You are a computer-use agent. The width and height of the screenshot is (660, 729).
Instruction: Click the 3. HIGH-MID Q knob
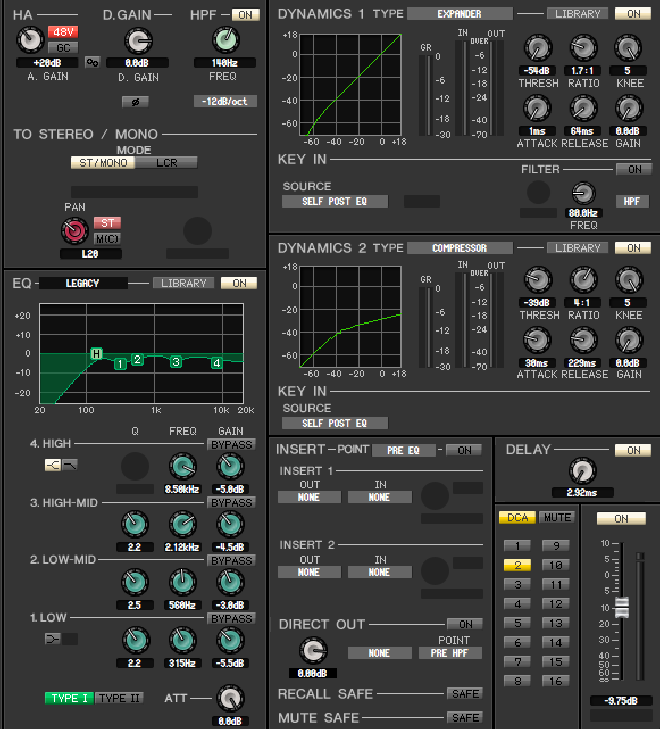coord(135,525)
